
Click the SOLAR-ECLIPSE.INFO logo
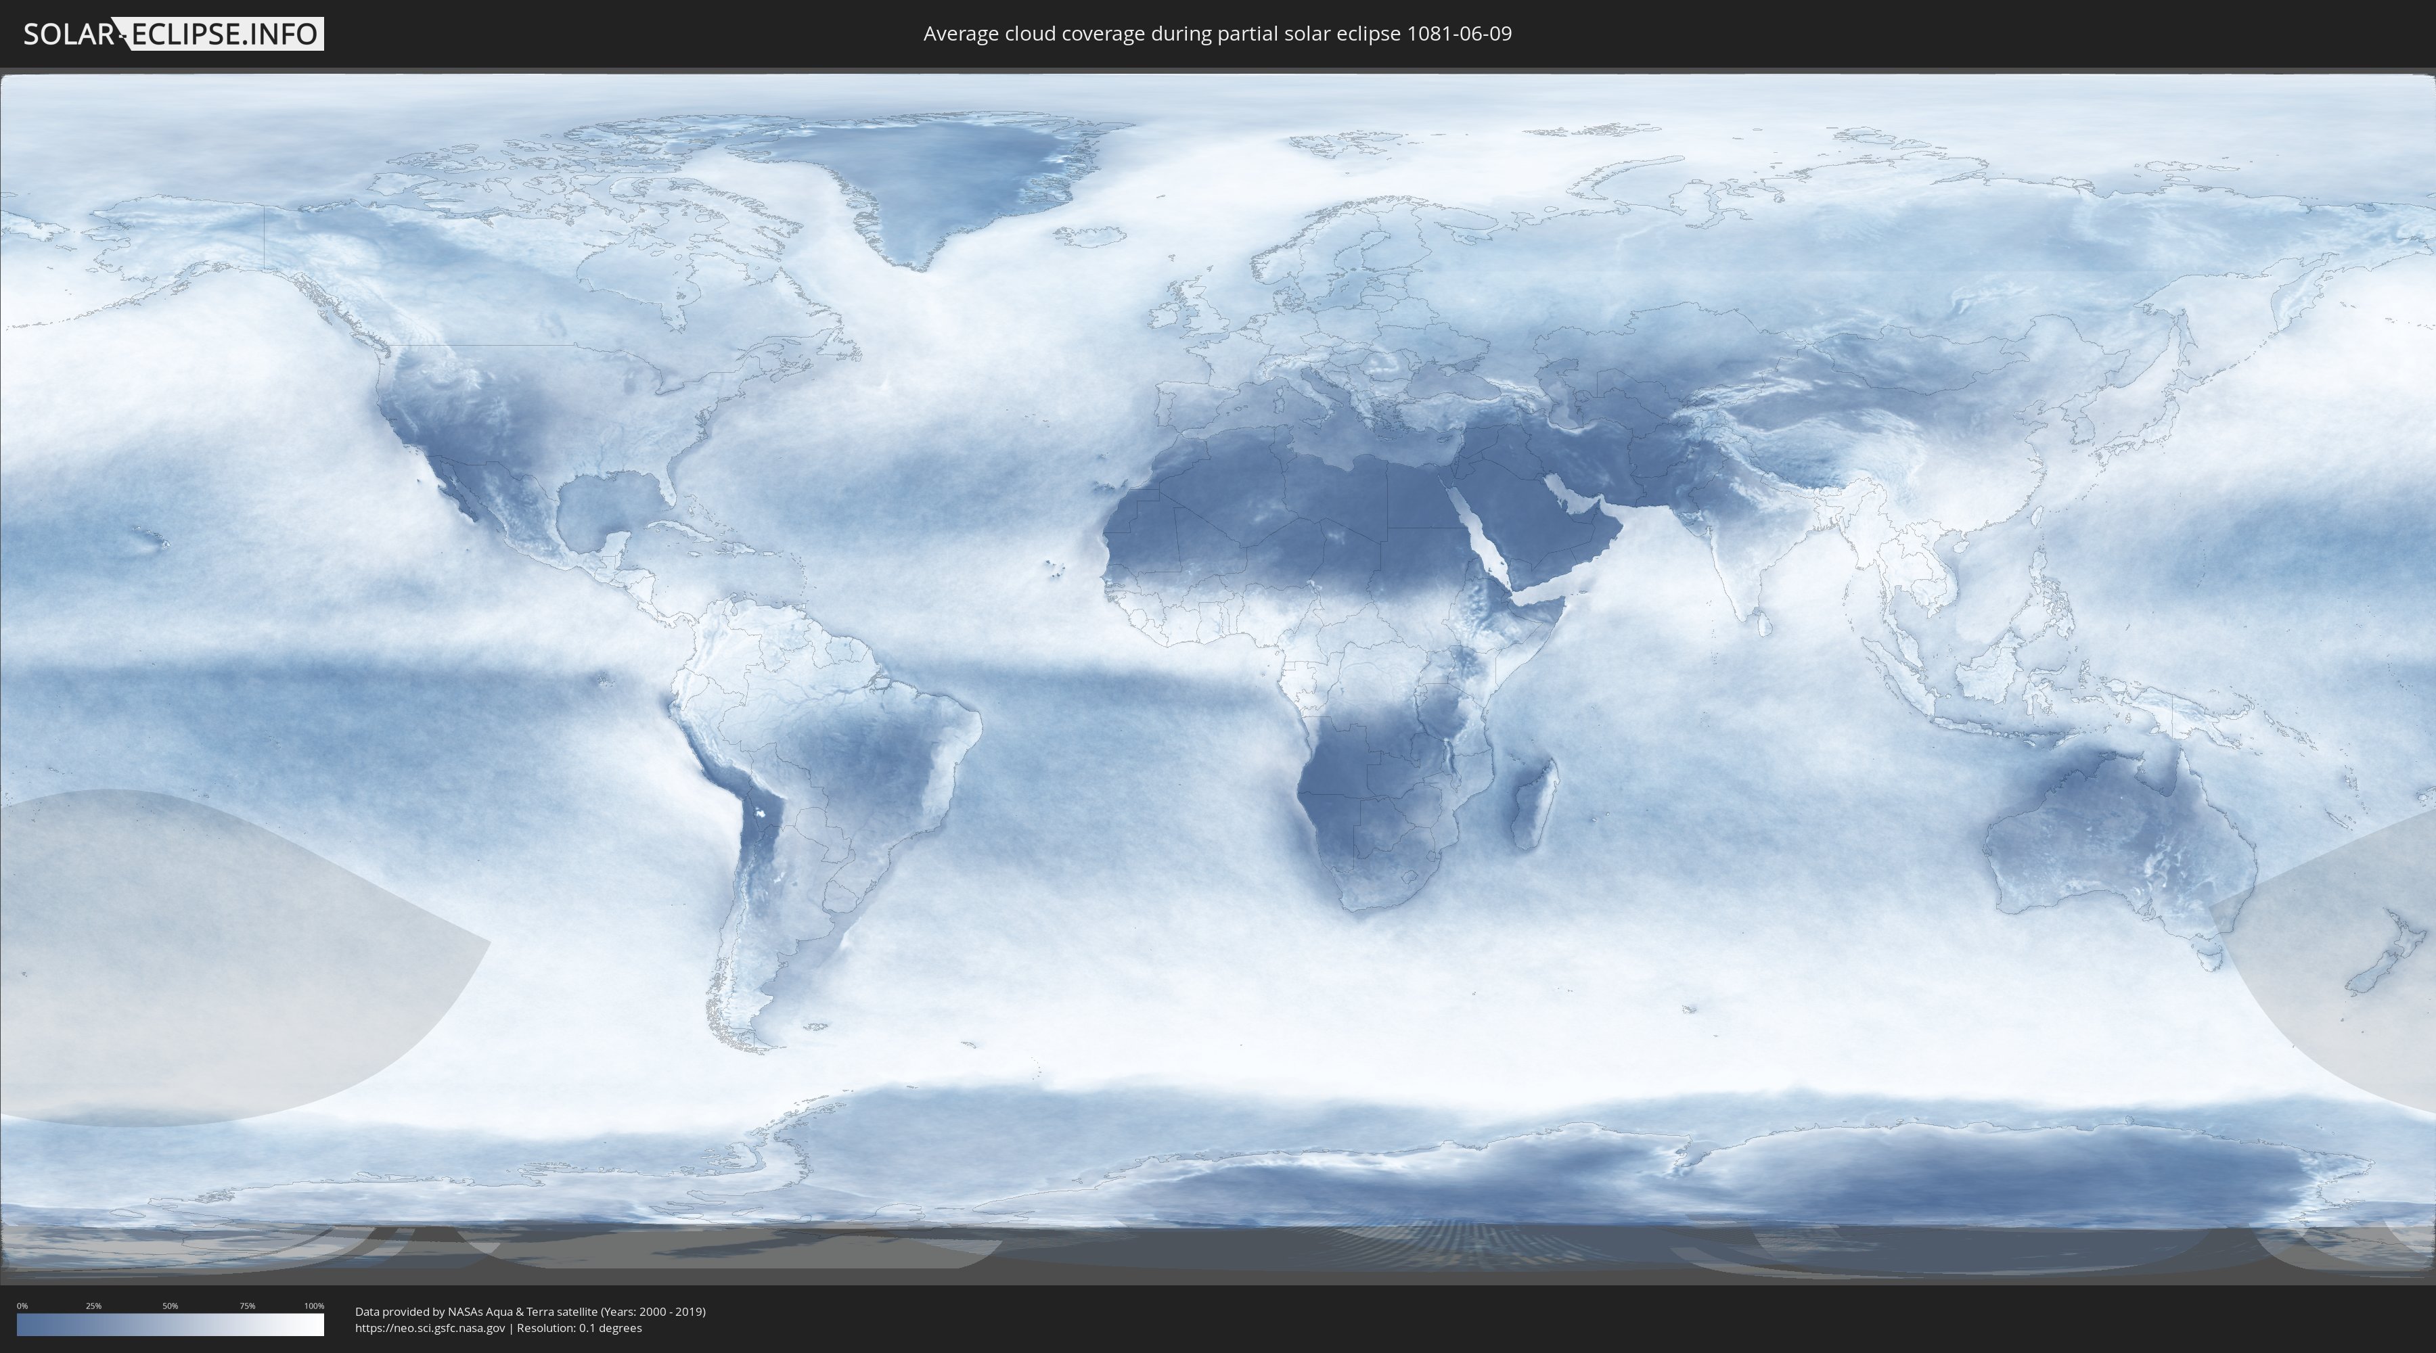coord(173,34)
